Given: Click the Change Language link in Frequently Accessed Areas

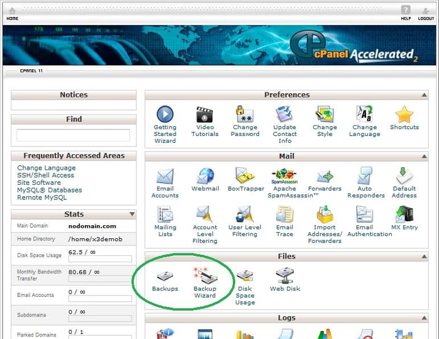Looking at the screenshot, I should click(46, 168).
